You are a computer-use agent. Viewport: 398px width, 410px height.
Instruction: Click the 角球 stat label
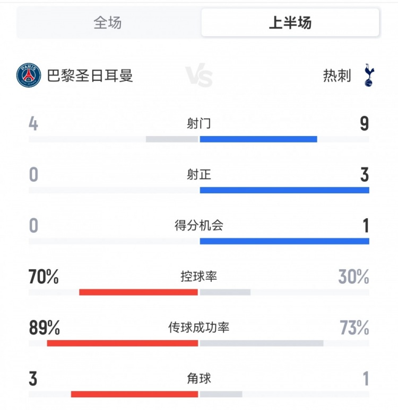199,378
